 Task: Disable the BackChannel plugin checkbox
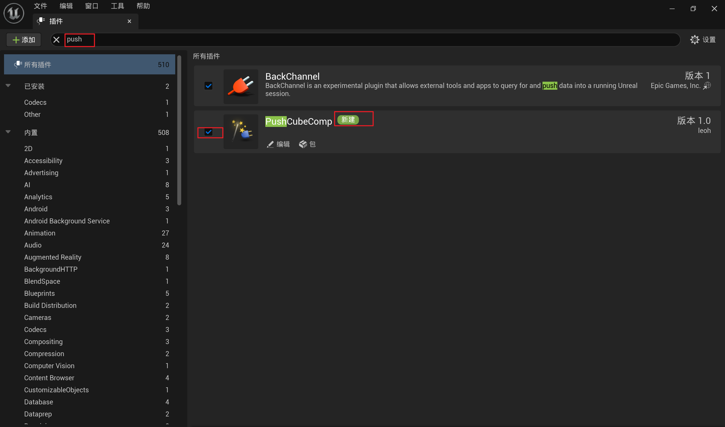(208, 86)
